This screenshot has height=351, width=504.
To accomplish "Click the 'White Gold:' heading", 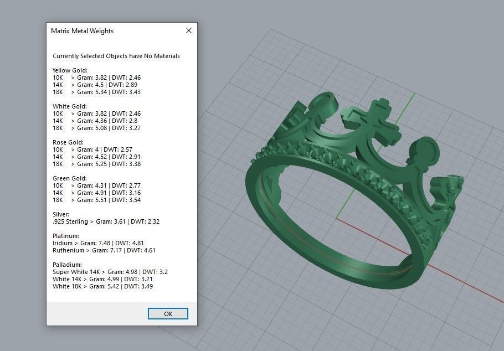I will [69, 106].
